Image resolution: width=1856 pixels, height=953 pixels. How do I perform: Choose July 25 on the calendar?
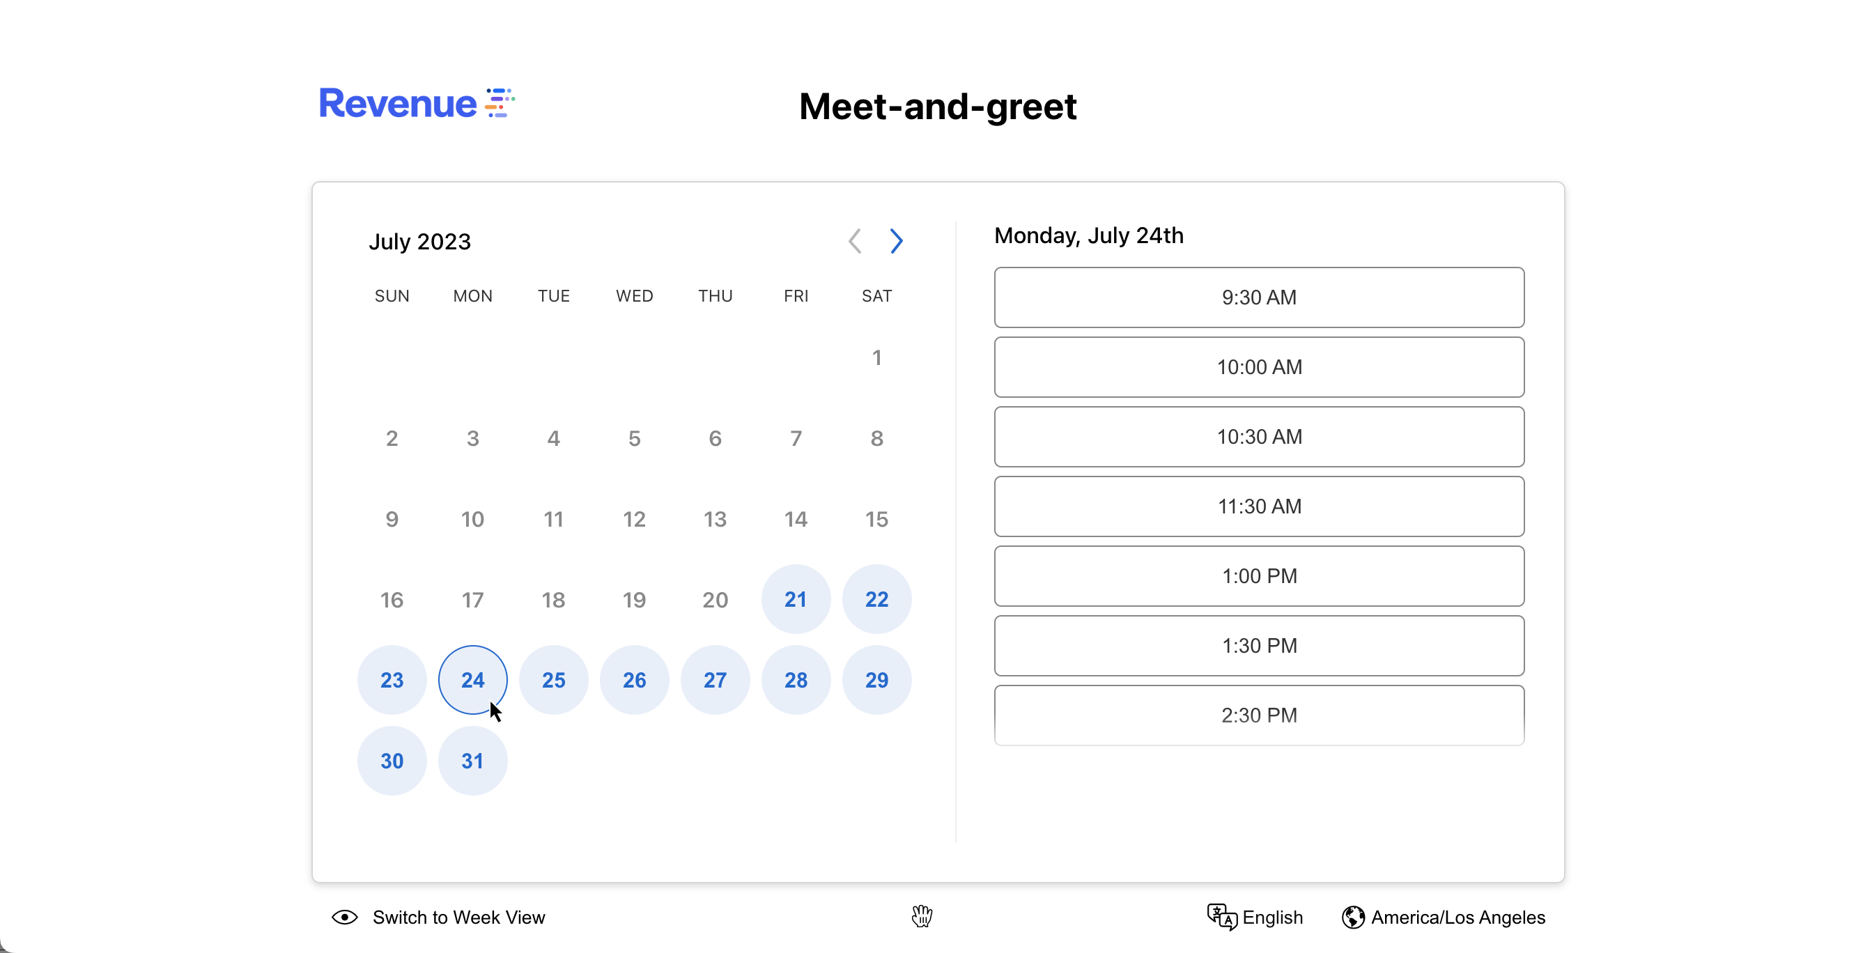click(553, 680)
